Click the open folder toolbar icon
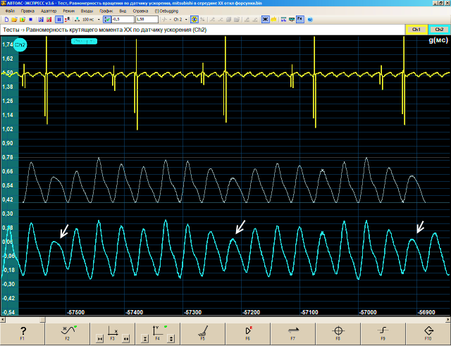451x346 pixels. pos(15,20)
